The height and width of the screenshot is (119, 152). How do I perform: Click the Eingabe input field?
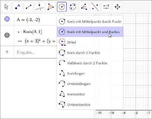35,52
